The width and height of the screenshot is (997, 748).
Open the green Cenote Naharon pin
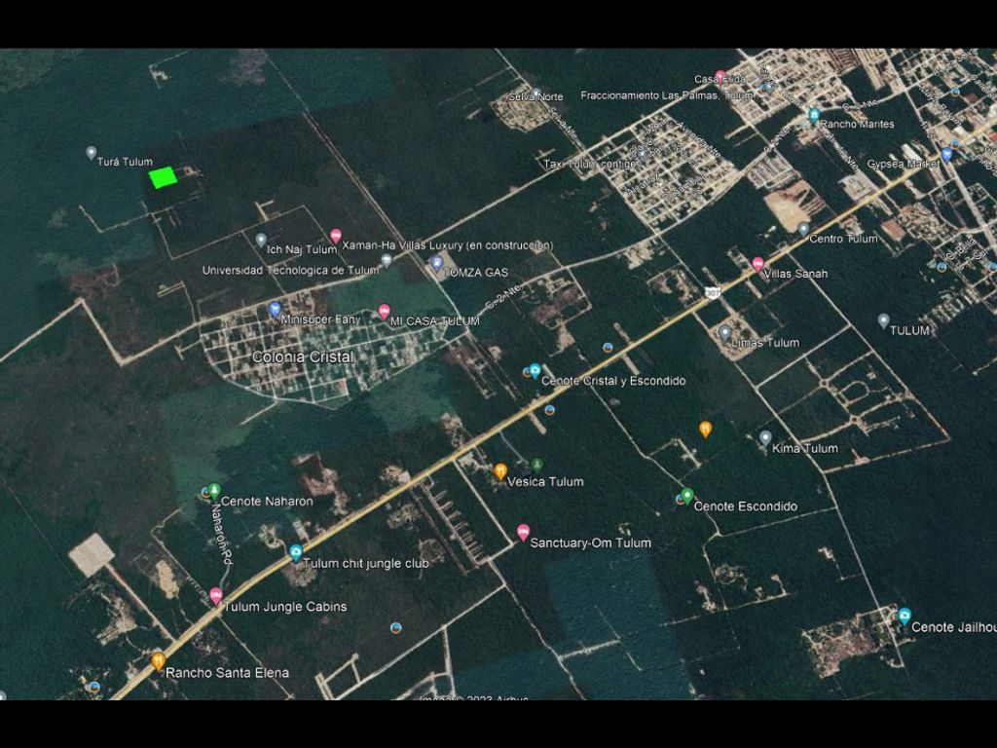click(x=214, y=491)
